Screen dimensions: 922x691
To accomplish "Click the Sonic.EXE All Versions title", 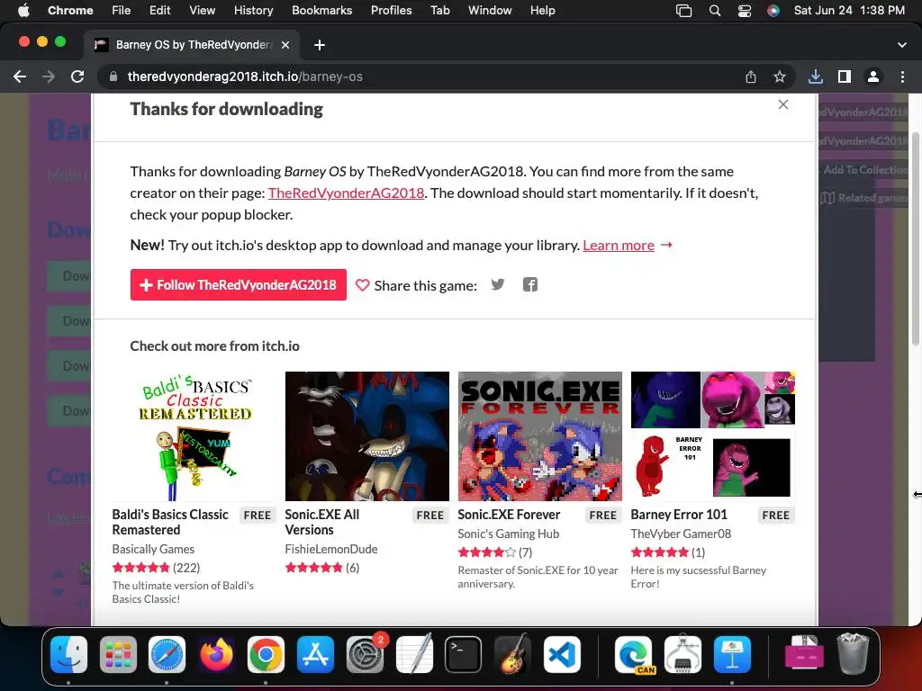I will [322, 522].
